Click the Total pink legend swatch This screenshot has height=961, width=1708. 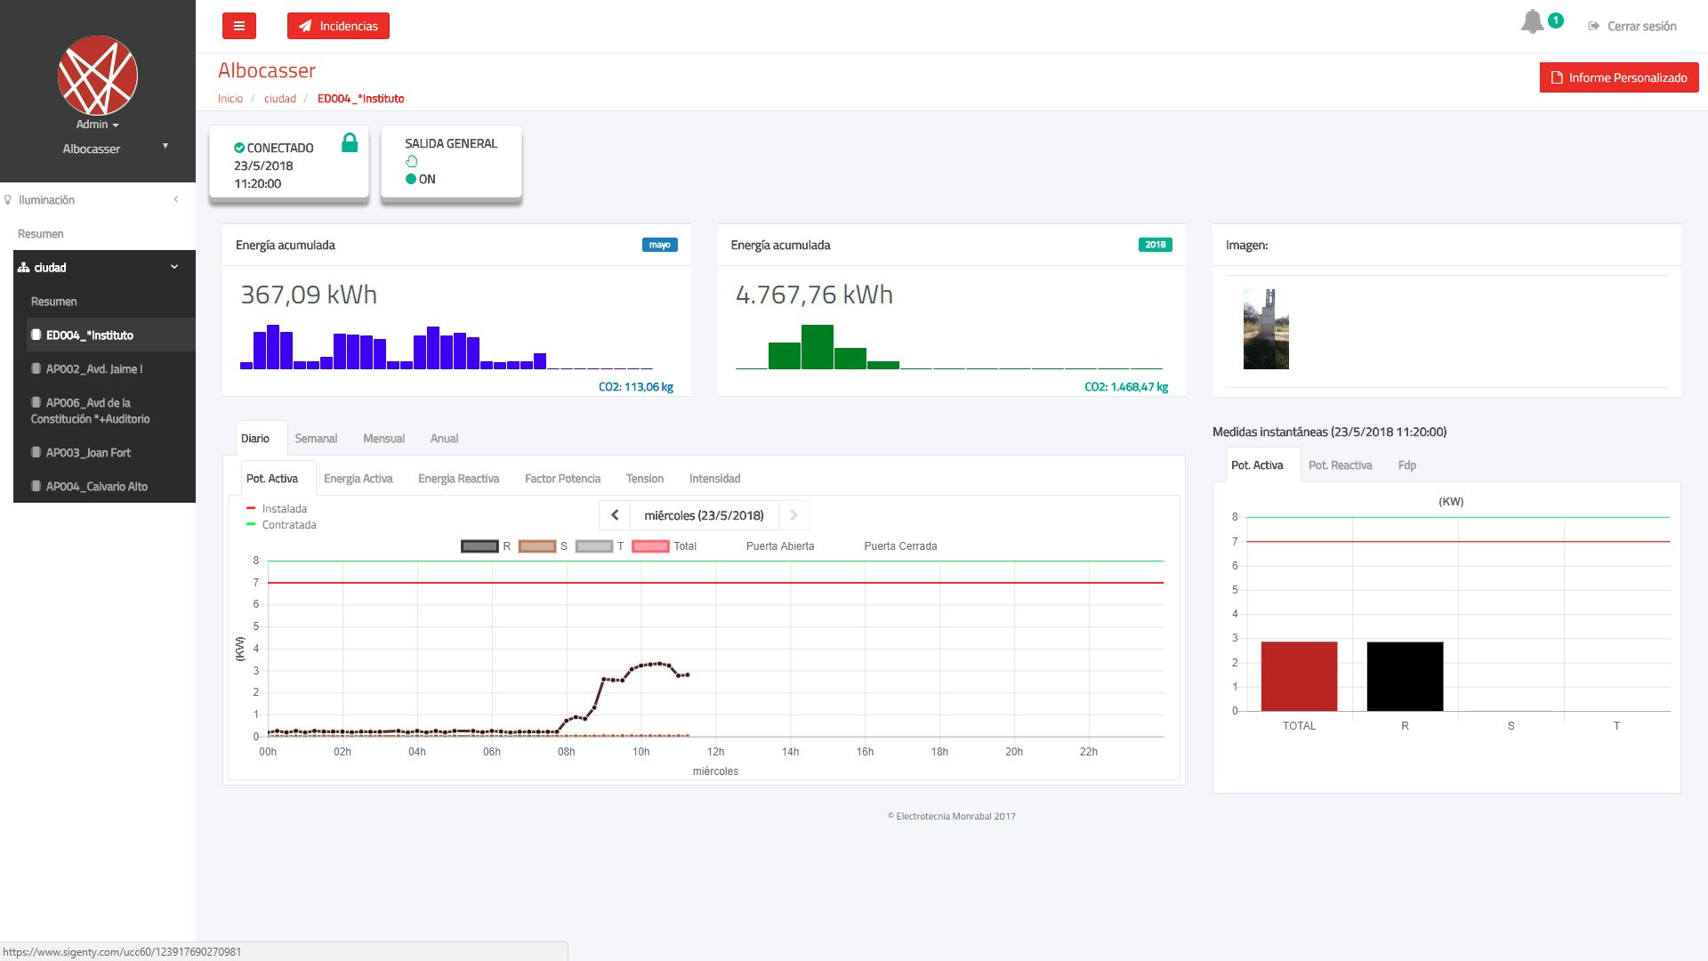pos(651,545)
